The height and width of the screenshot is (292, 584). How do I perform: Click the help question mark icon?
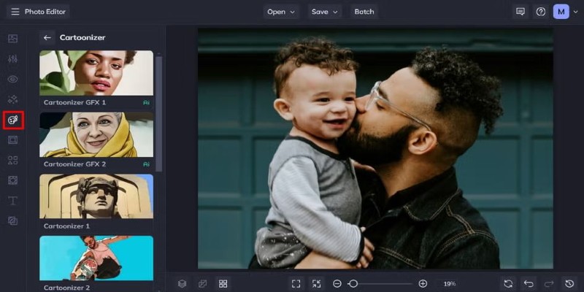click(540, 12)
